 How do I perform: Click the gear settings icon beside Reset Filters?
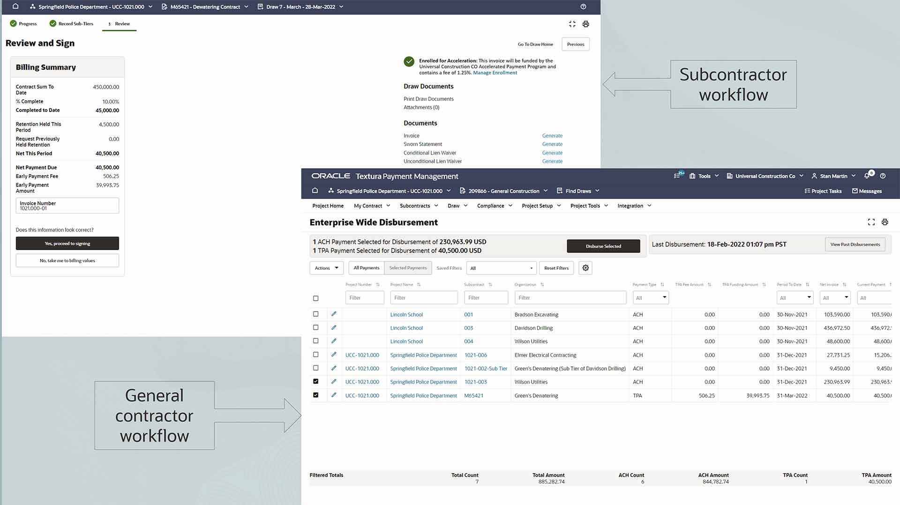point(585,268)
